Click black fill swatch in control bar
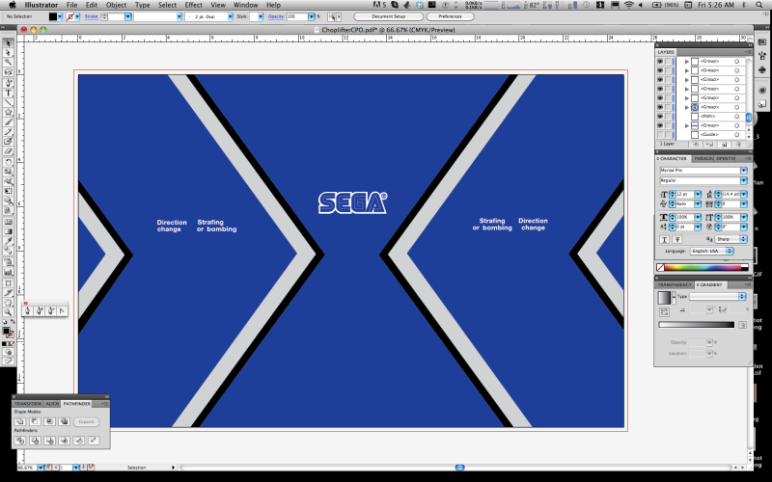Screen dimensions: 772x482 click(53, 16)
